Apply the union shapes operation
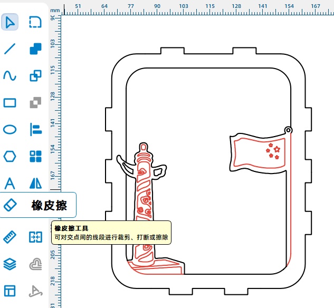The height and width of the screenshot is (308, 334). pos(35,49)
